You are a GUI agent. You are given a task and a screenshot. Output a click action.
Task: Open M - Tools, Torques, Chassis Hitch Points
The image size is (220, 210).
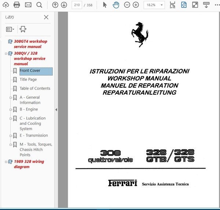point(36,149)
